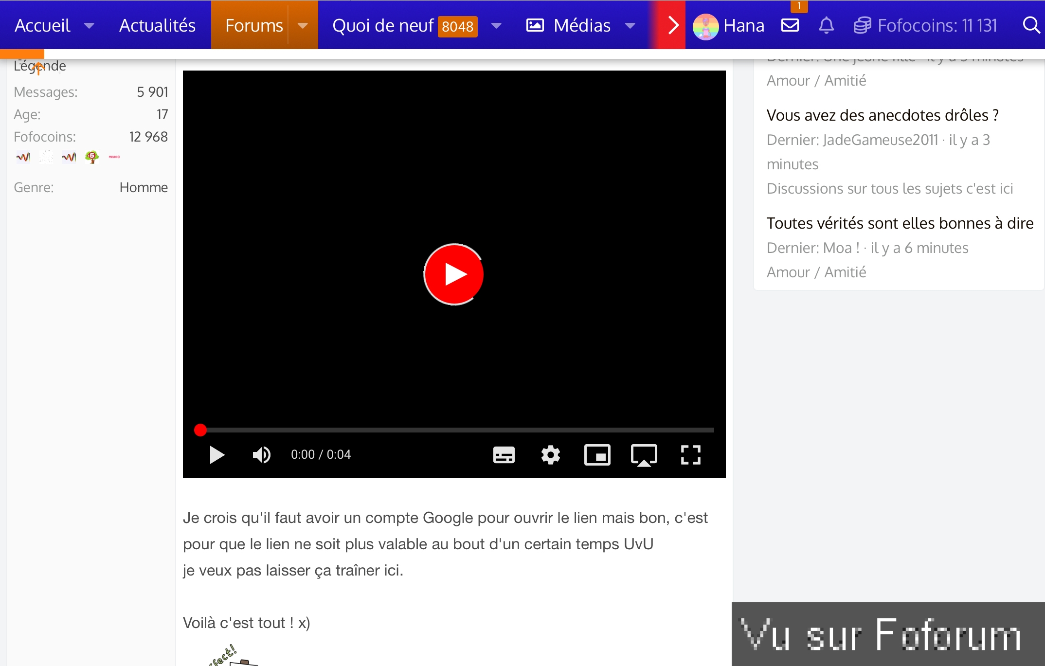
Task: Click the Fofocoins coins icon in navbar
Action: click(862, 25)
